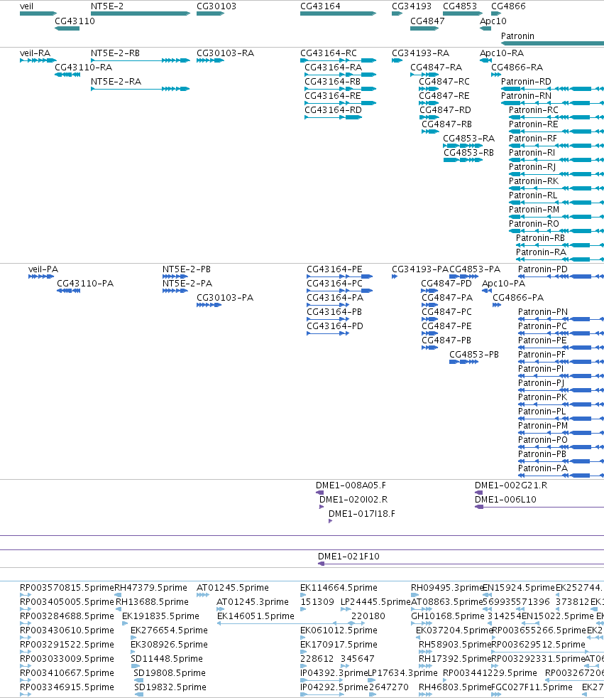This screenshot has height=698, width=604.
Task: Open protein Apc10-PA
Action: click(x=503, y=284)
